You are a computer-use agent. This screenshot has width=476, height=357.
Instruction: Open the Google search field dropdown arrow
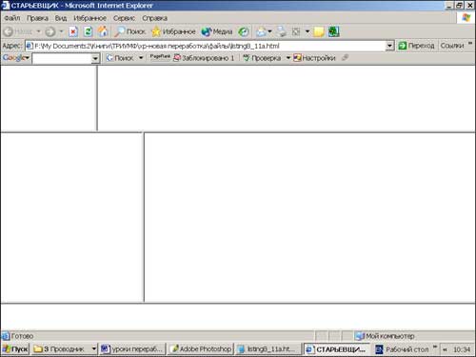click(x=95, y=58)
